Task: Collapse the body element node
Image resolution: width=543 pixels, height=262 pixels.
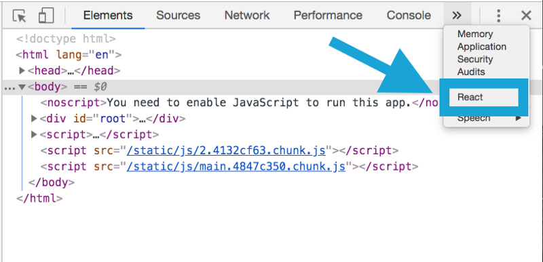Action: coord(22,87)
